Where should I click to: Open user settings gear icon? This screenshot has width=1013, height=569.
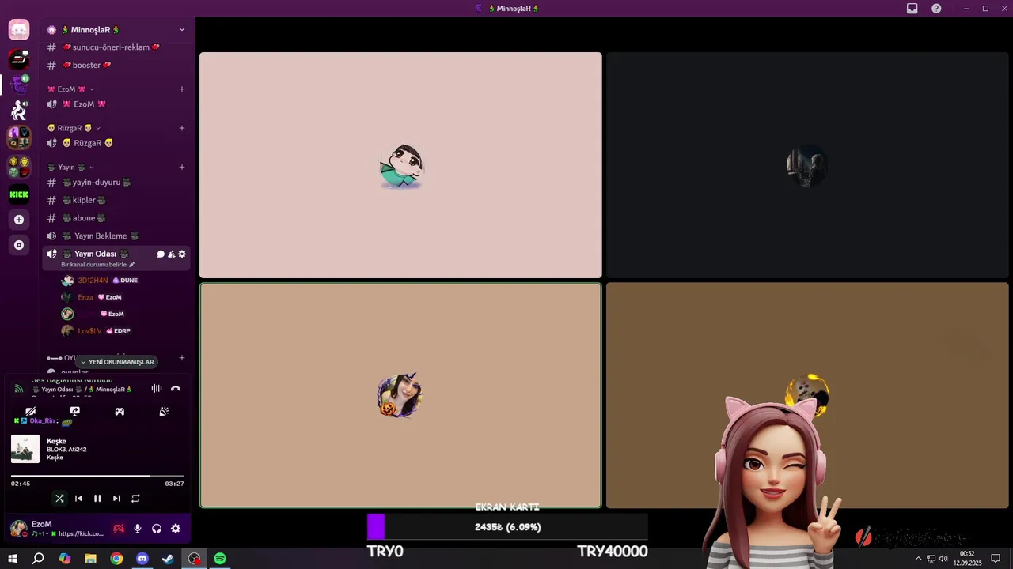(x=176, y=529)
